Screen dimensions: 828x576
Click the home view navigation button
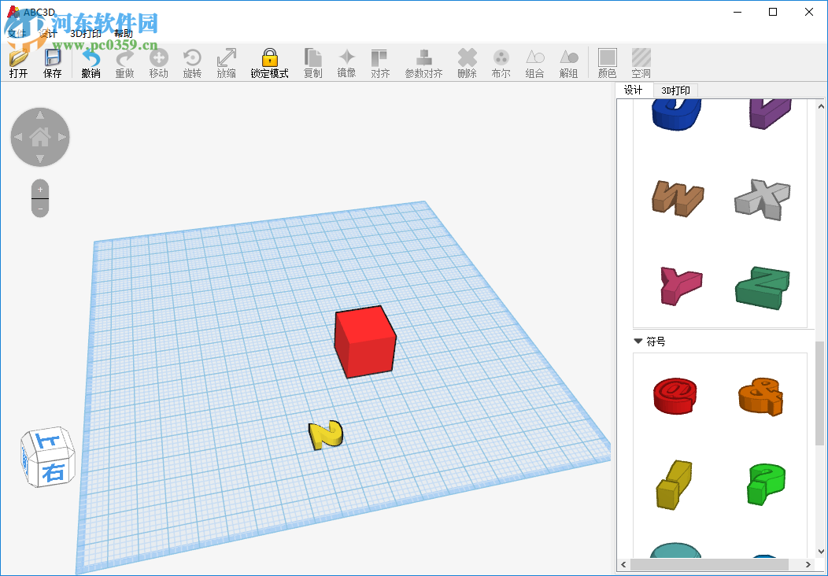click(x=40, y=136)
